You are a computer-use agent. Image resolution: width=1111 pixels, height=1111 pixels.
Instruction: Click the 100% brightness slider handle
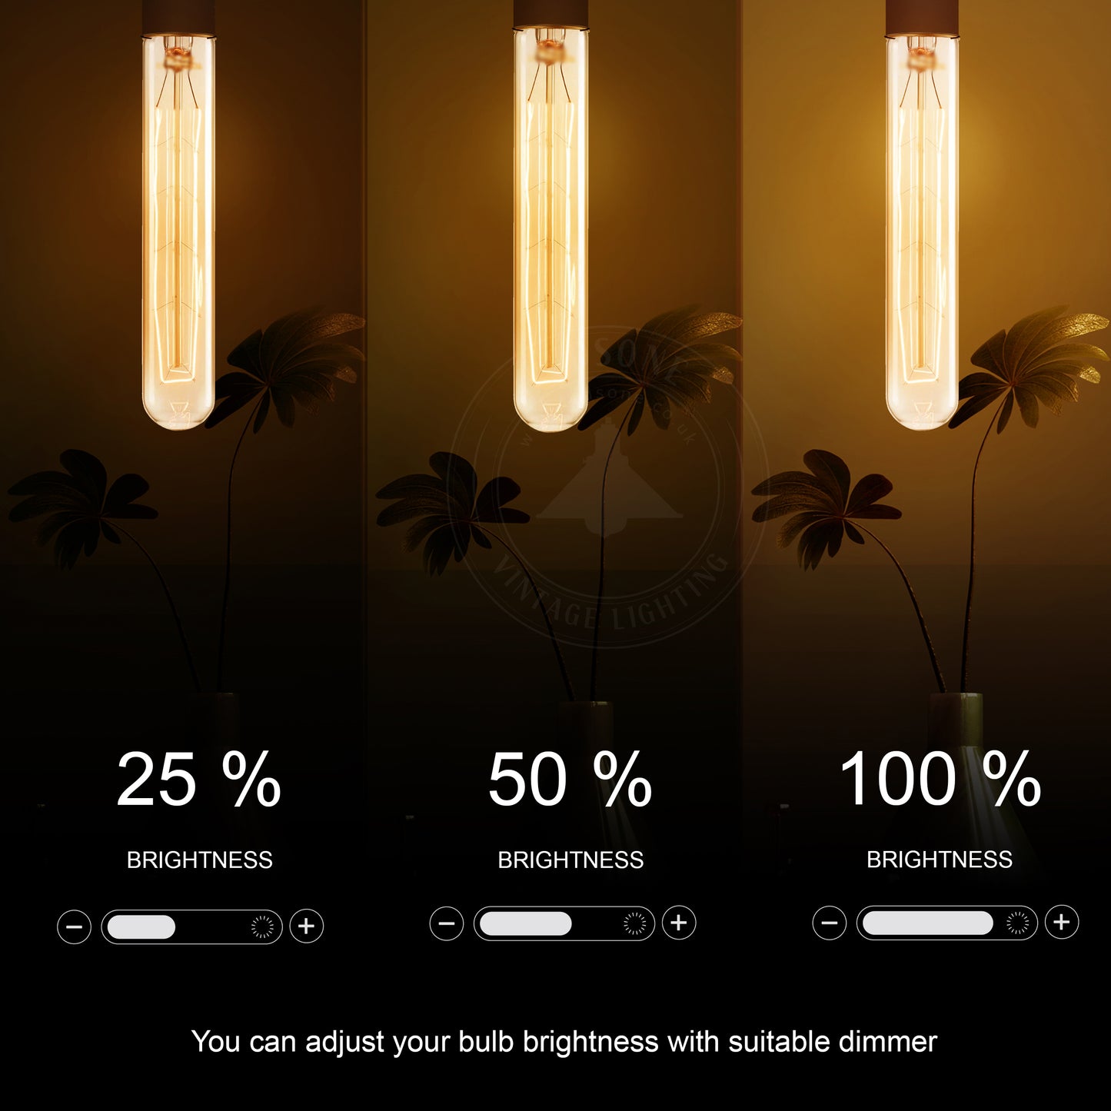coord(927,923)
